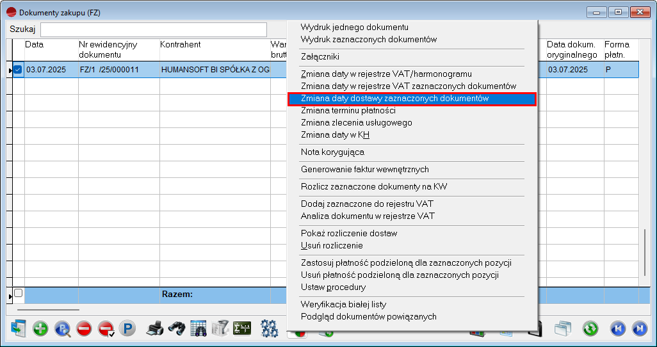Select Wydruk zaznaczonych dokumentów
The height and width of the screenshot is (347, 657).
[369, 40]
